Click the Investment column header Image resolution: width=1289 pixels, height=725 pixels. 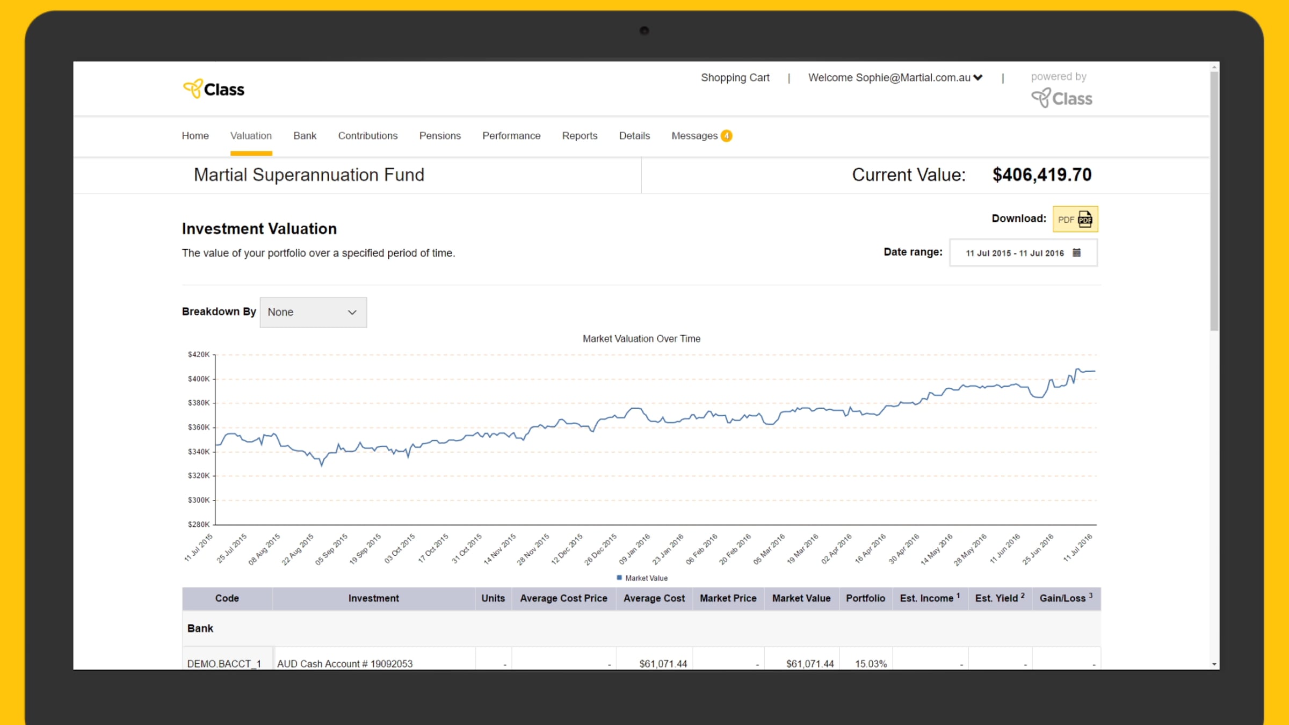pos(374,598)
